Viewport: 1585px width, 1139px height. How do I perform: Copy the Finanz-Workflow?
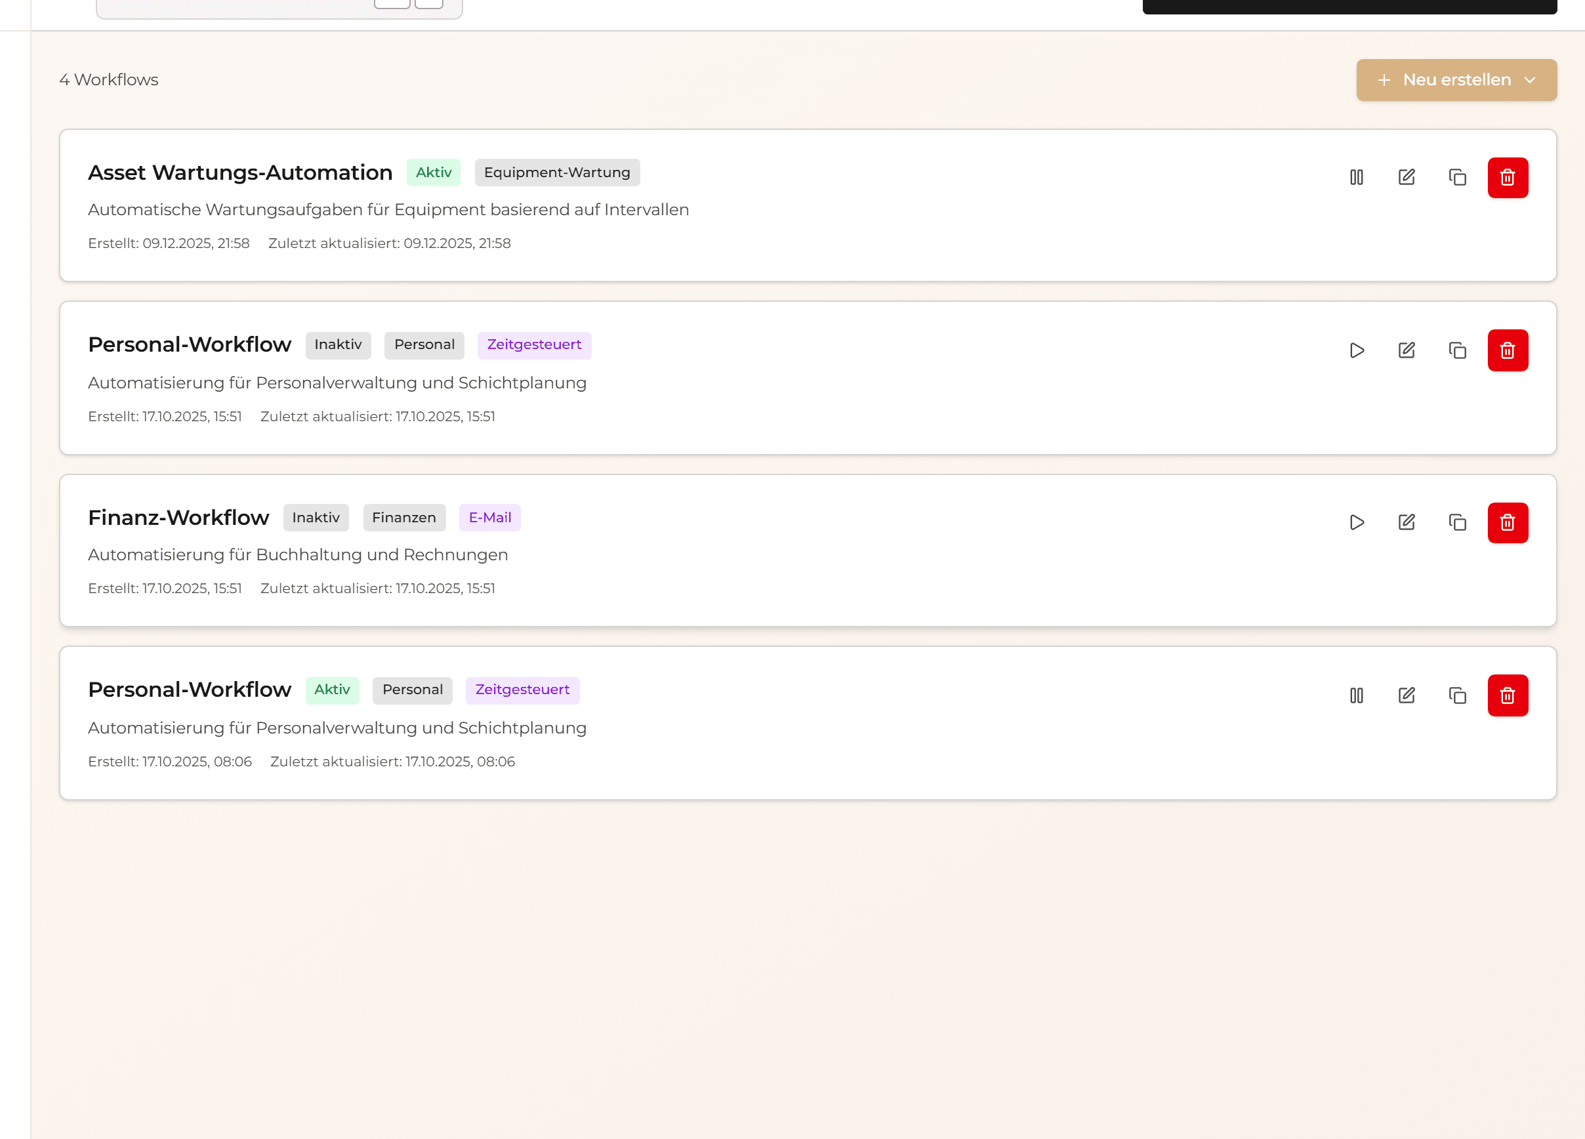[1457, 523]
